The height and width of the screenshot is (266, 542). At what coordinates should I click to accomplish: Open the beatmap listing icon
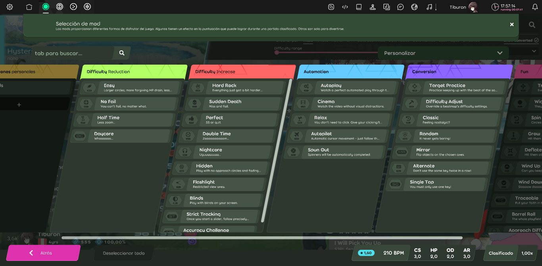pyautogui.click(x=386, y=7)
